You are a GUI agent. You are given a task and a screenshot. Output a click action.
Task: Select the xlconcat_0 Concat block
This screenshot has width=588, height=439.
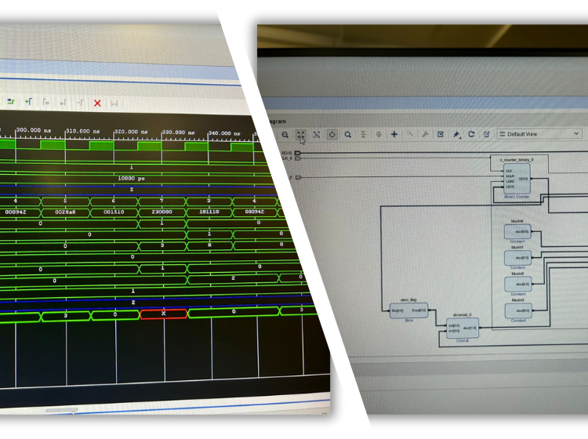[463, 328]
